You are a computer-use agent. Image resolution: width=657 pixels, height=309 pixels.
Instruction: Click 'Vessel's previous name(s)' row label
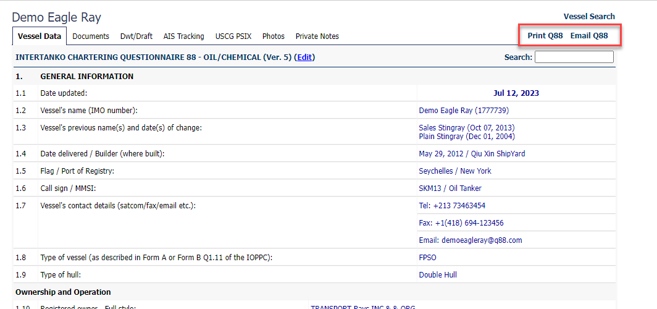[x=121, y=127]
